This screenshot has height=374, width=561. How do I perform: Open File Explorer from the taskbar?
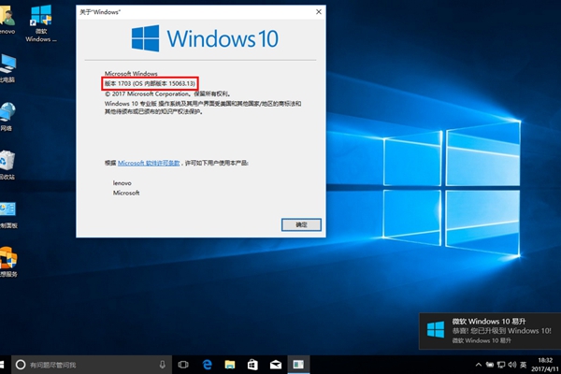point(230,365)
